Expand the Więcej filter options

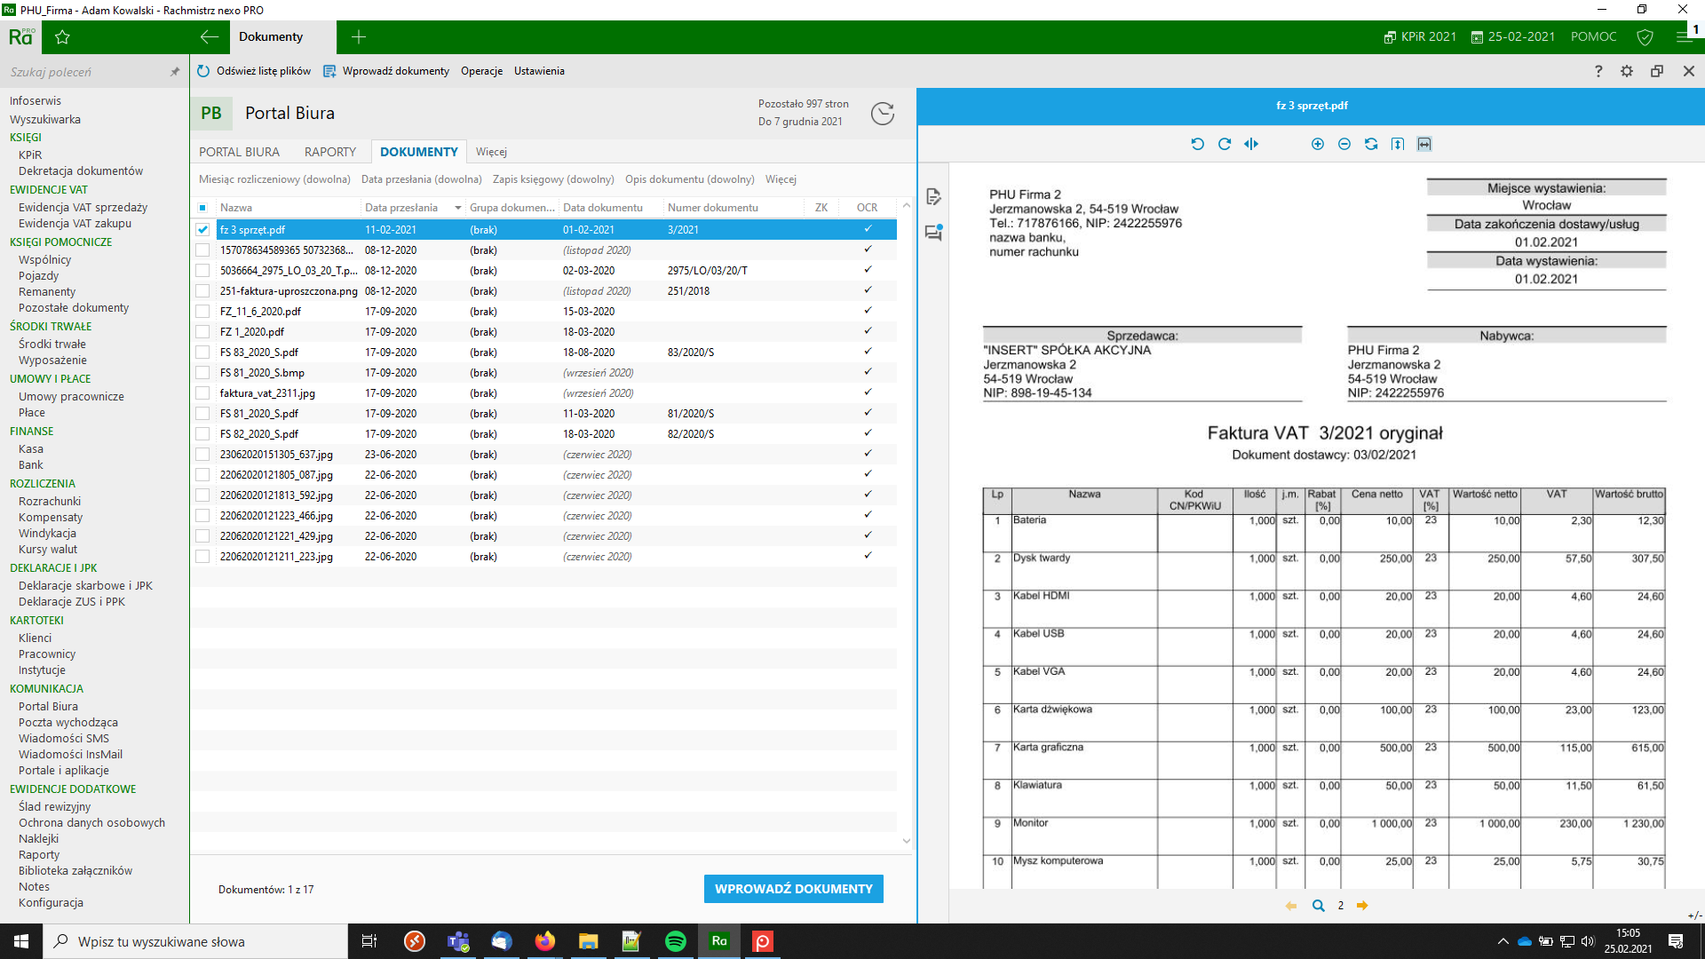click(x=781, y=179)
